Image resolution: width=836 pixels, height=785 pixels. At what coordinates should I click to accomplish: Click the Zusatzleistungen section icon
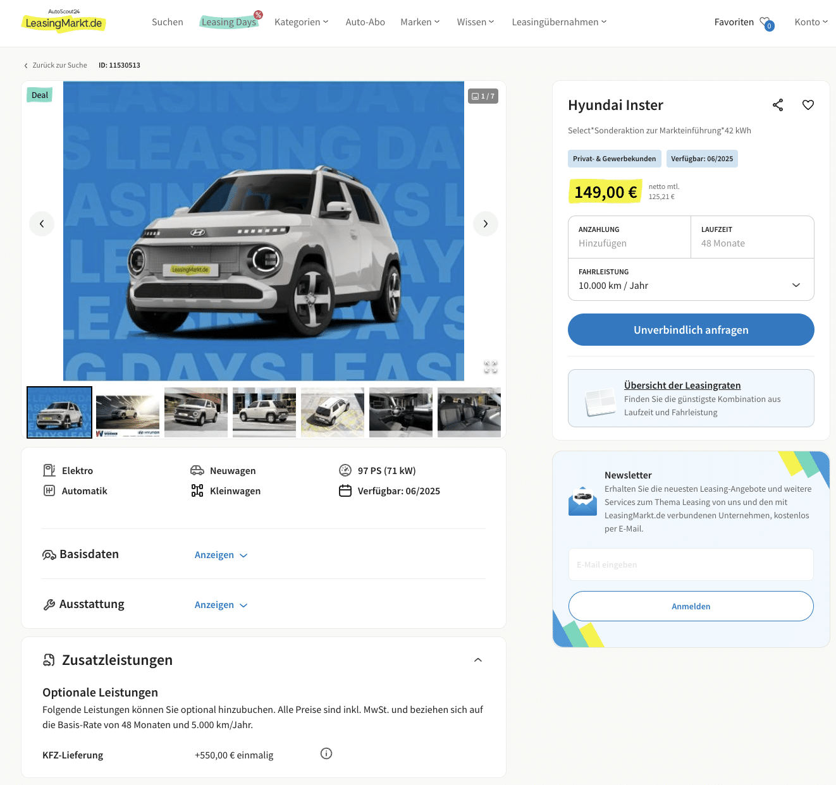click(49, 660)
